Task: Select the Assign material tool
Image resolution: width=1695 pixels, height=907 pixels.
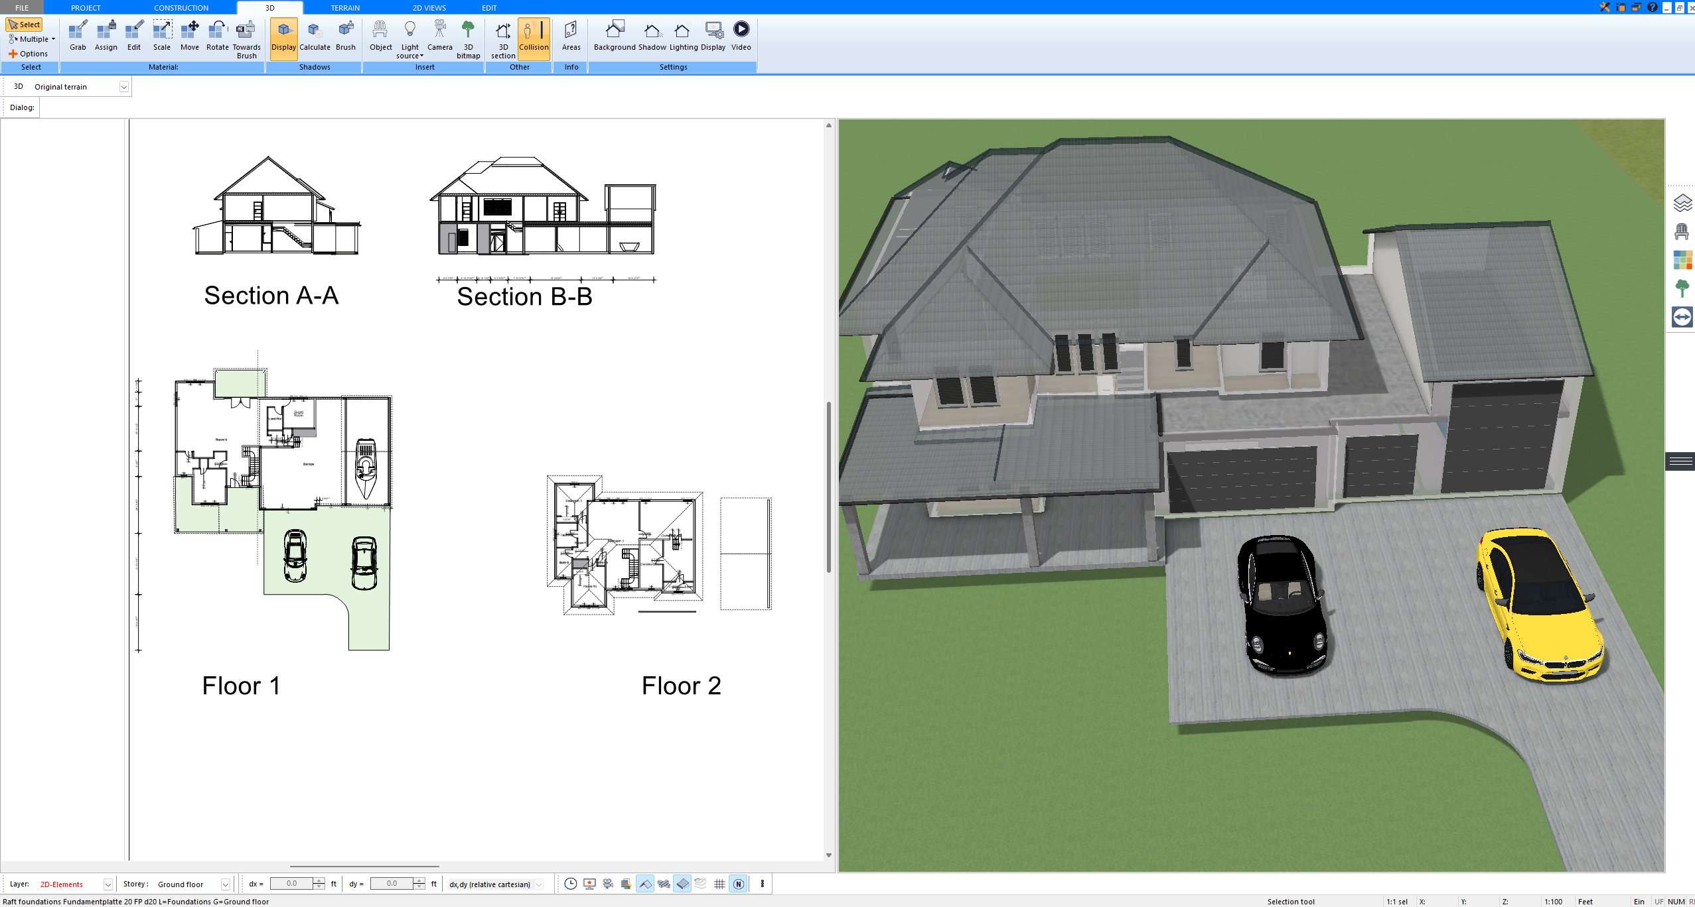Action: (106, 34)
